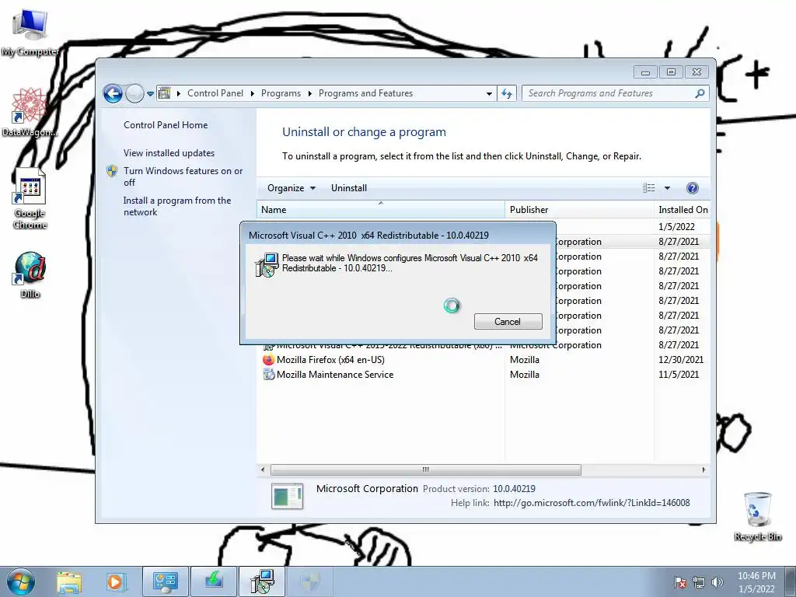Image resolution: width=796 pixels, height=597 pixels.
Task: Click the 11/5/2021 install date cell
Action: [679, 374]
